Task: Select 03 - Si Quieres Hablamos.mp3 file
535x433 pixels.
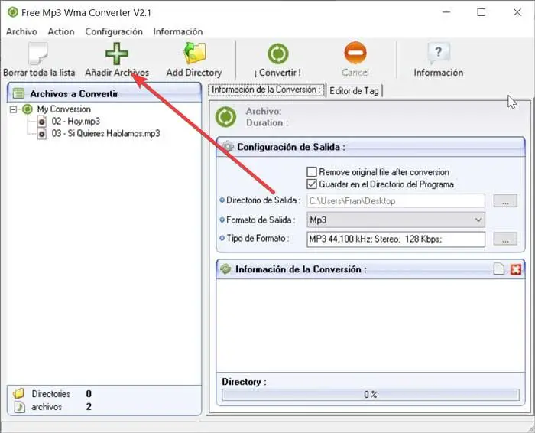Action: coord(105,134)
